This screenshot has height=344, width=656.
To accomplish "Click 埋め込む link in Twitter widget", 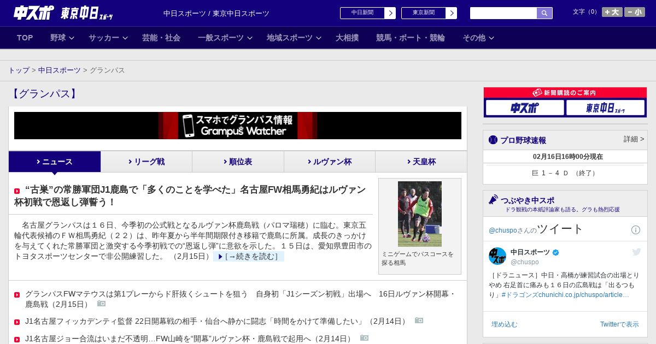I will click(x=504, y=324).
